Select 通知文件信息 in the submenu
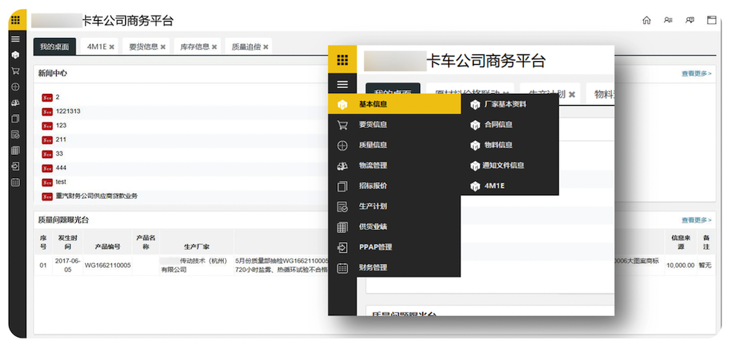Image resolution: width=734 pixels, height=348 pixels. point(504,165)
